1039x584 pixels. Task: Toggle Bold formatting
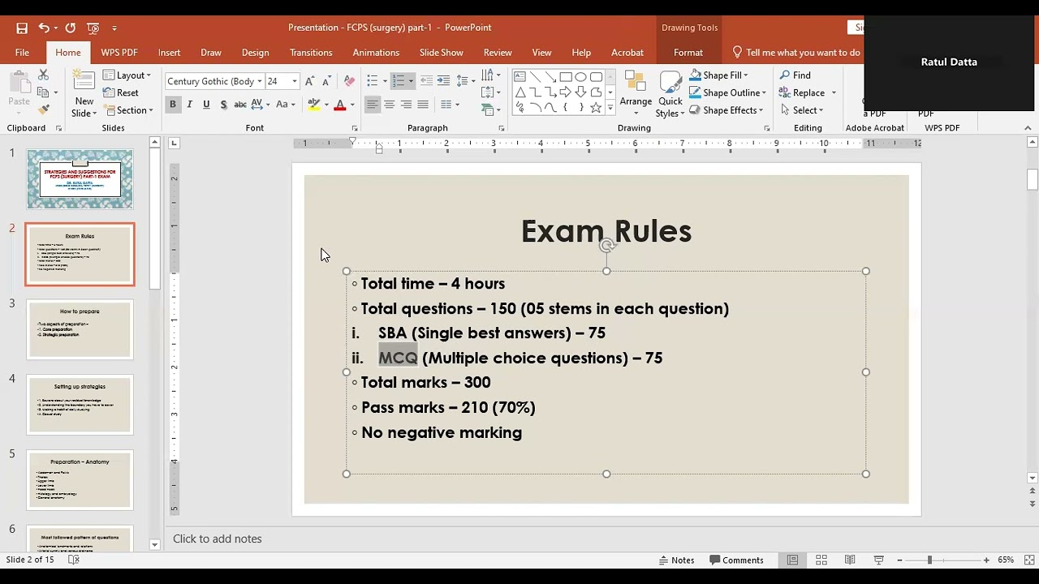click(172, 104)
